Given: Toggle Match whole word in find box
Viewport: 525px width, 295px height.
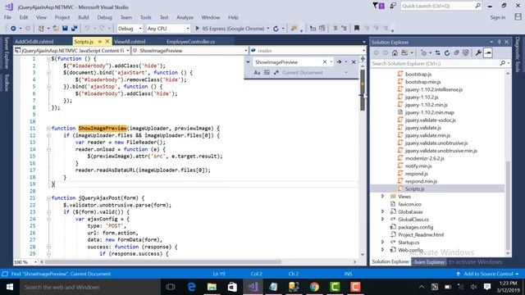Looking at the screenshot, I should click(267, 73).
